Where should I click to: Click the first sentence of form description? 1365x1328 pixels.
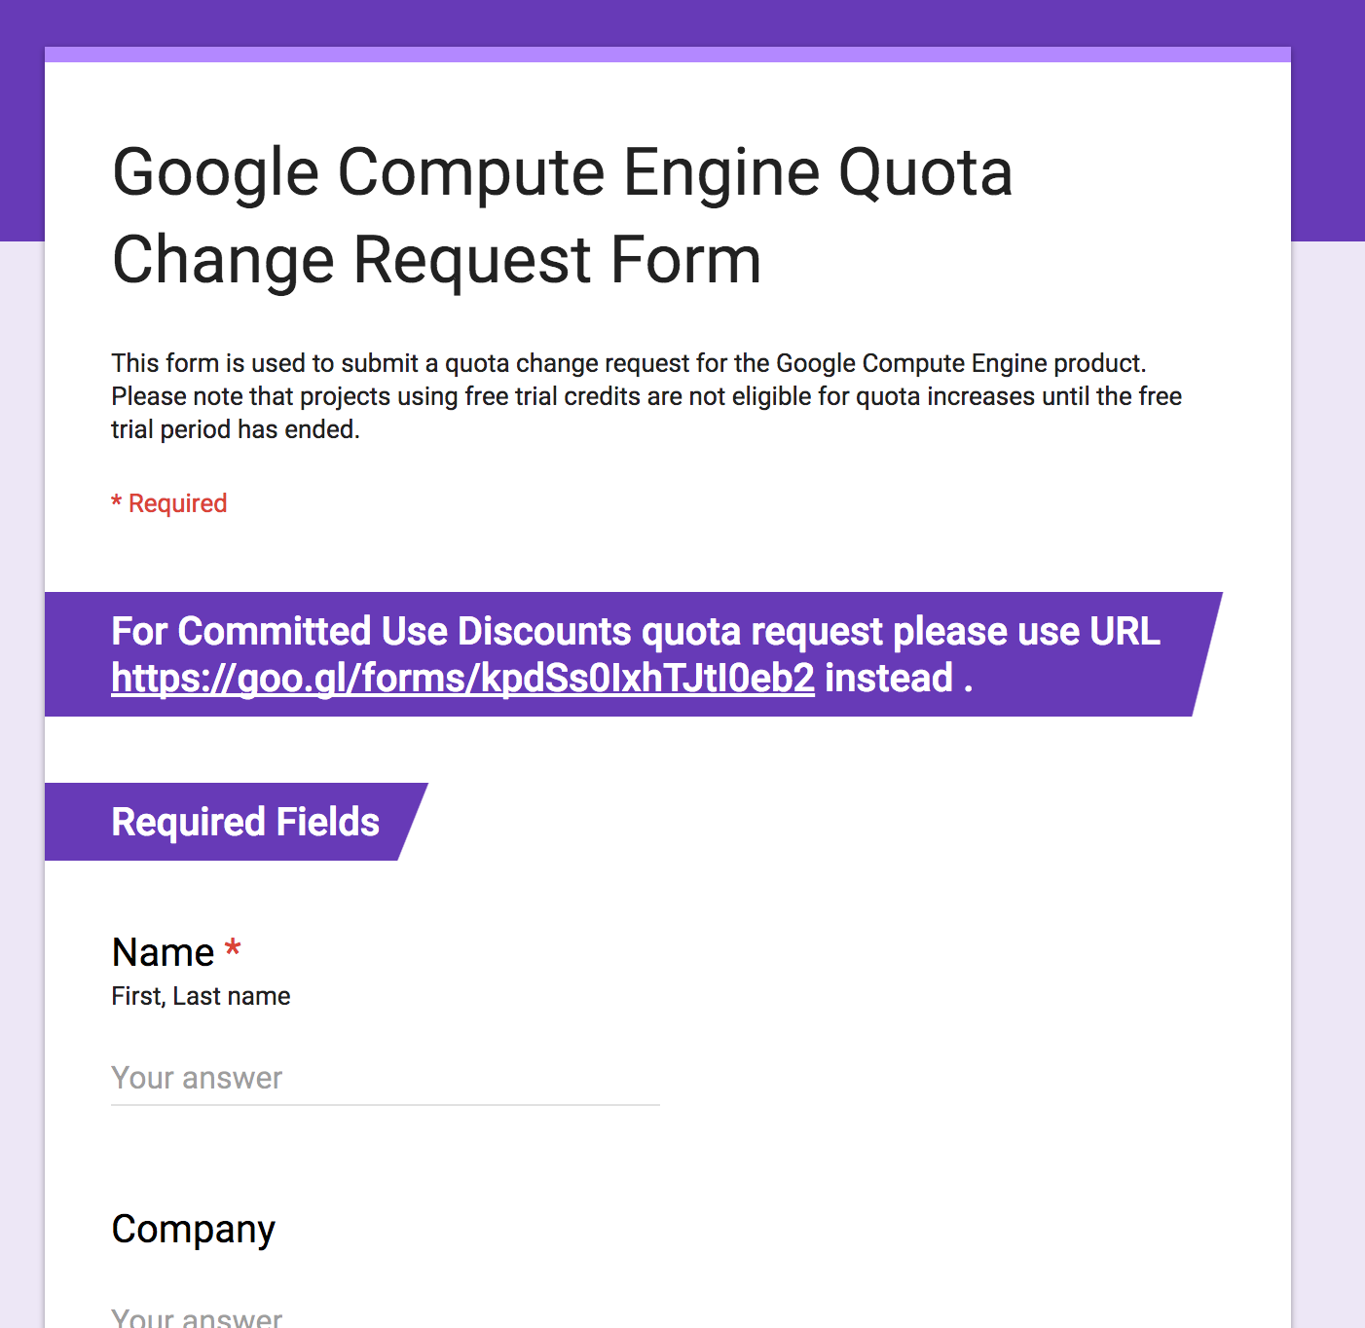tap(628, 363)
